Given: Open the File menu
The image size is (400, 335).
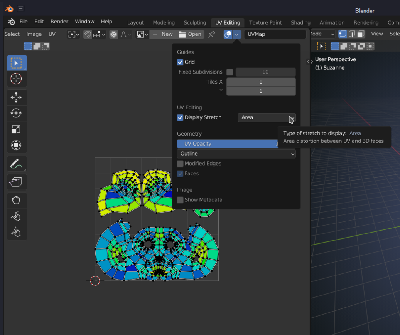Looking at the screenshot, I should point(24,22).
